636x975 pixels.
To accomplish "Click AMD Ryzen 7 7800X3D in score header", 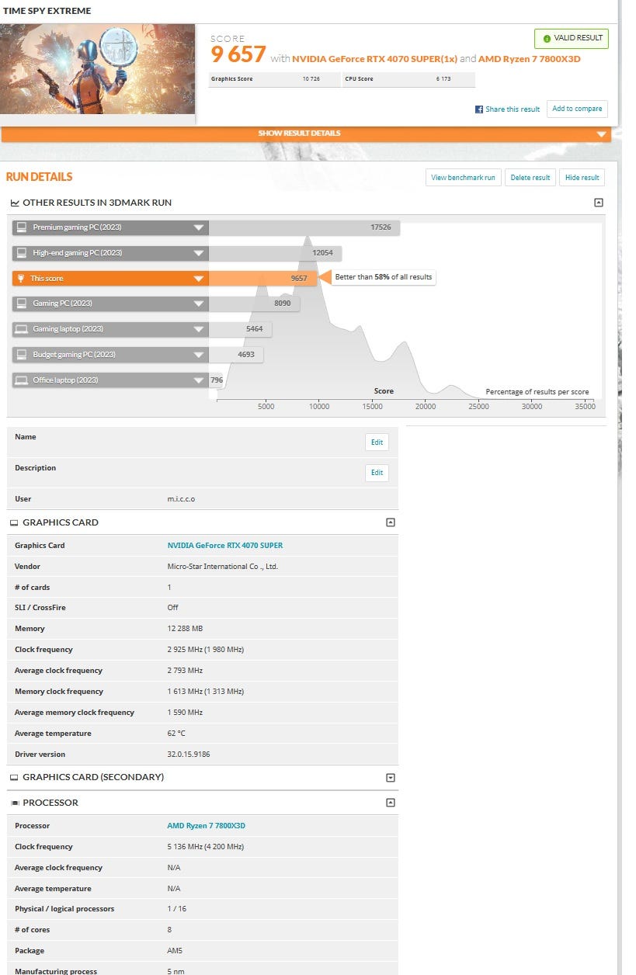I will 530,59.
